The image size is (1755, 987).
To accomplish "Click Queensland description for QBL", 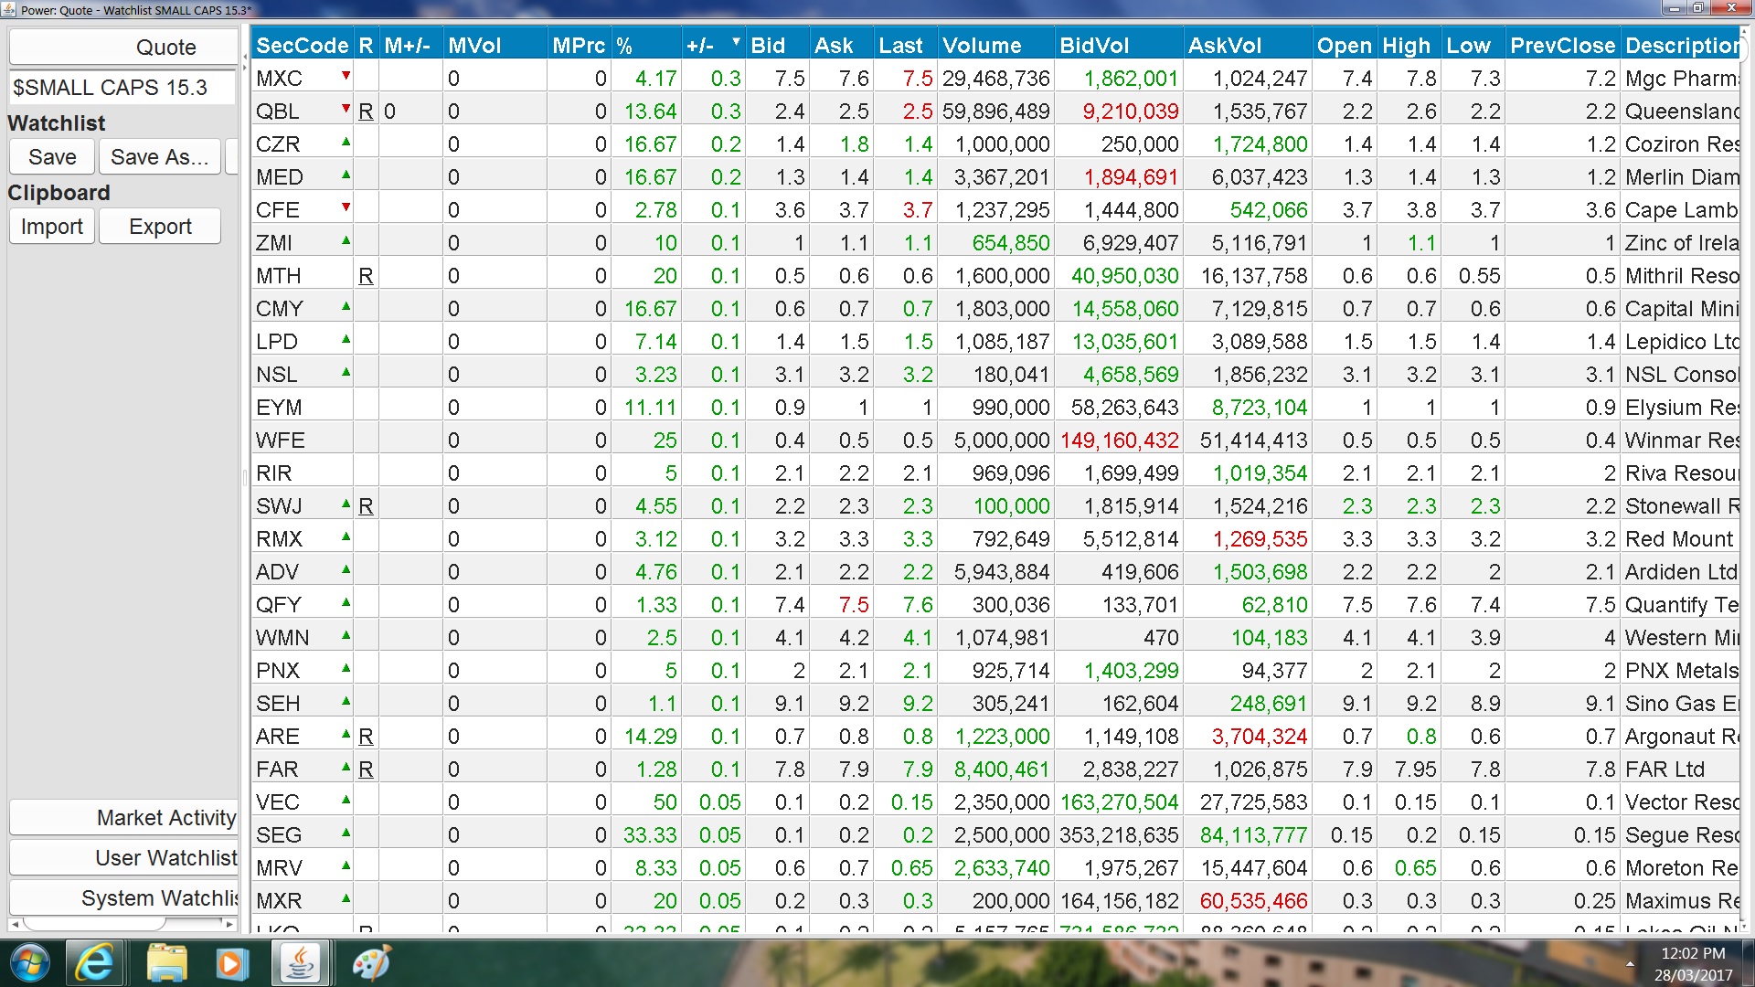I will click(x=1681, y=111).
